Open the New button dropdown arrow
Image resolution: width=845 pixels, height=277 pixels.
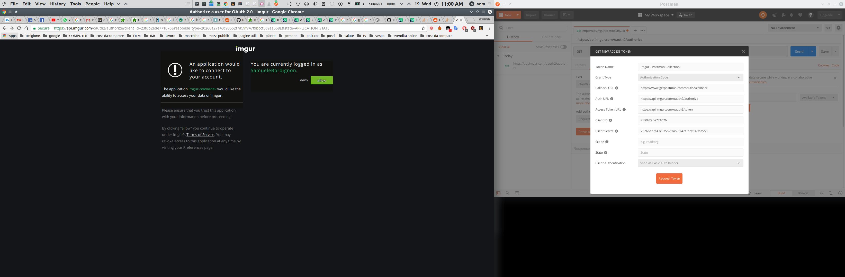click(x=517, y=15)
